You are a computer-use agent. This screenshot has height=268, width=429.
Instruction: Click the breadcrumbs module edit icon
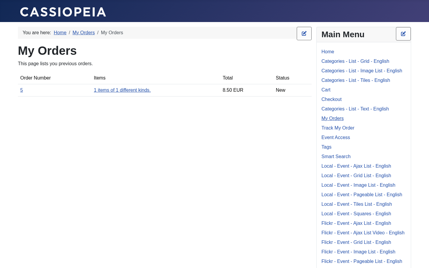point(304,34)
